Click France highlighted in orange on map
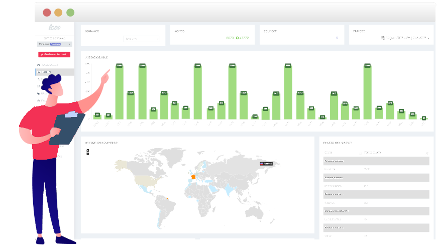437x251 pixels. pos(193,177)
